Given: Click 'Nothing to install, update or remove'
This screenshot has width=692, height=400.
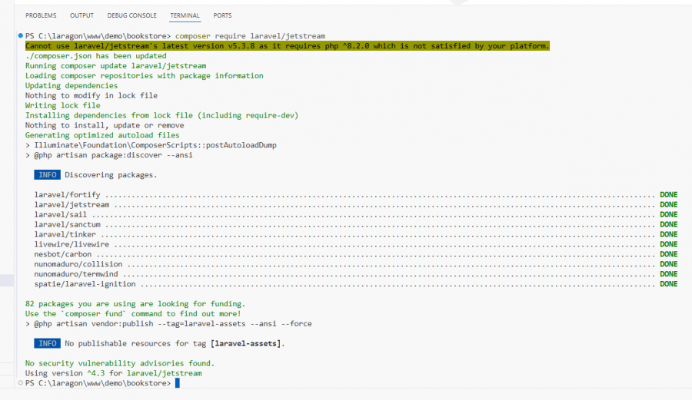Looking at the screenshot, I should coord(105,125).
